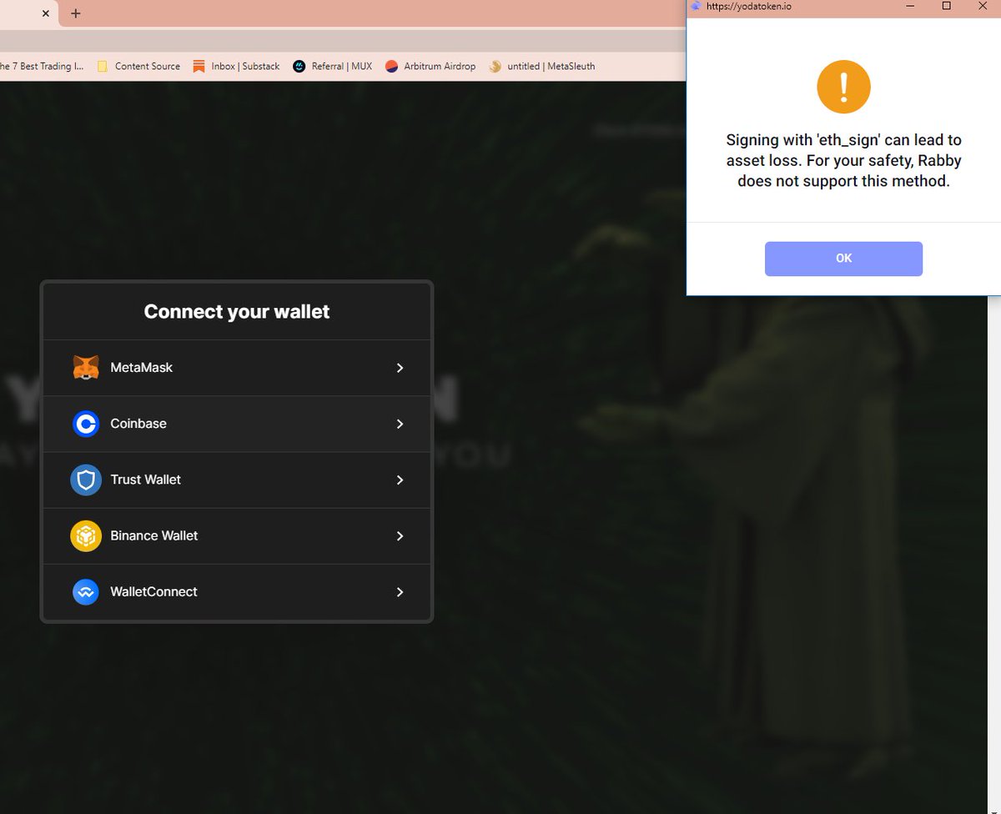Click the Trust Wallet shield icon

pyautogui.click(x=86, y=480)
